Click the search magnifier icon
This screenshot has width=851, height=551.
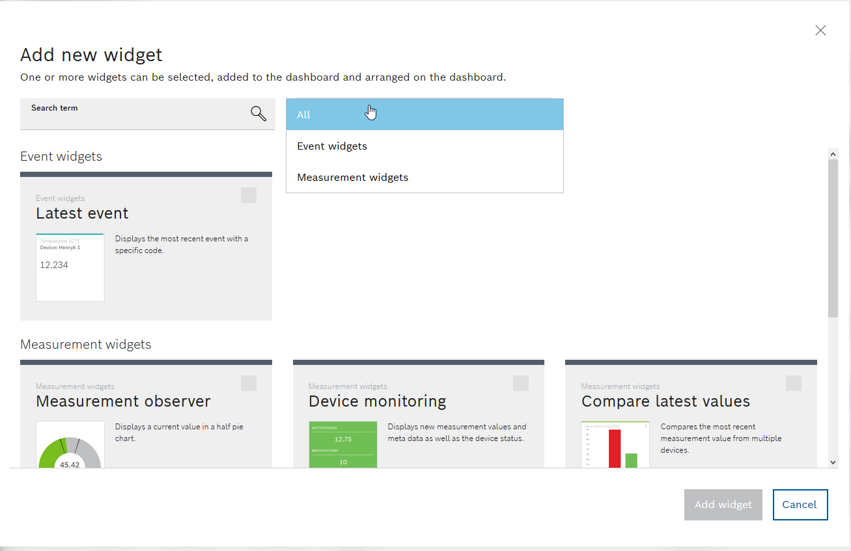(x=258, y=113)
